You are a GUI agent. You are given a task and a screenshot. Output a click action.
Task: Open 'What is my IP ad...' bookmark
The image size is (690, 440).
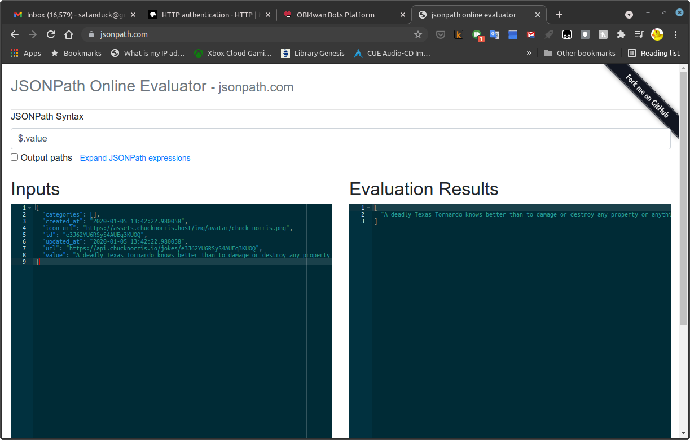[148, 53]
